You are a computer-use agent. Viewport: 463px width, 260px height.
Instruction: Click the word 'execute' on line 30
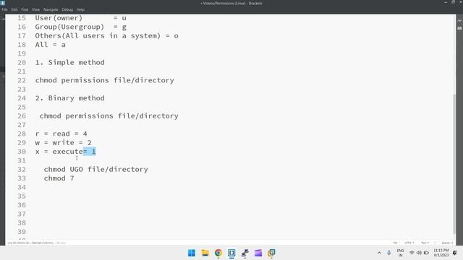pyautogui.click(x=67, y=152)
